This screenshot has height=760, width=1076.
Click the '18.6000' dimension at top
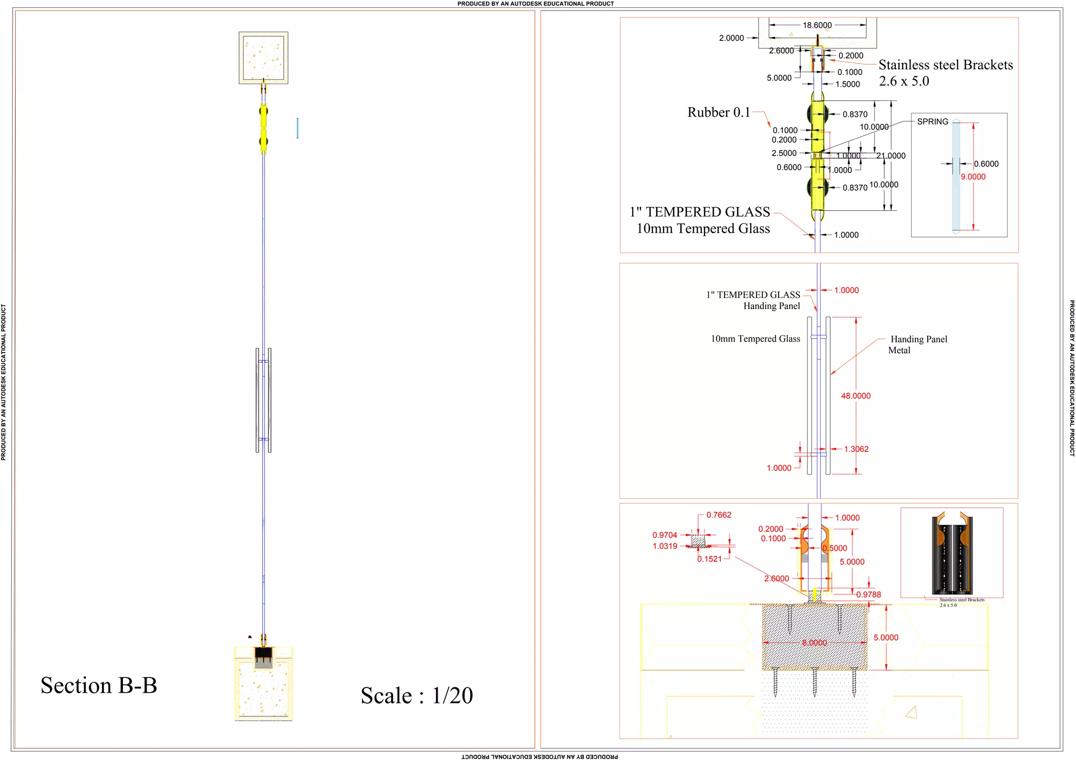coord(817,25)
